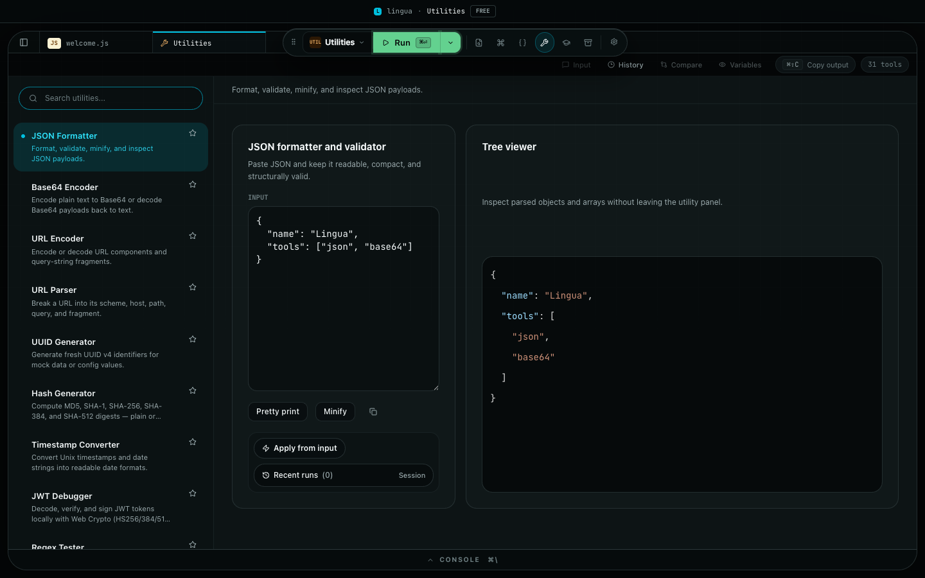Click the 31 tools badge
The width and height of the screenshot is (925, 578).
tap(885, 65)
